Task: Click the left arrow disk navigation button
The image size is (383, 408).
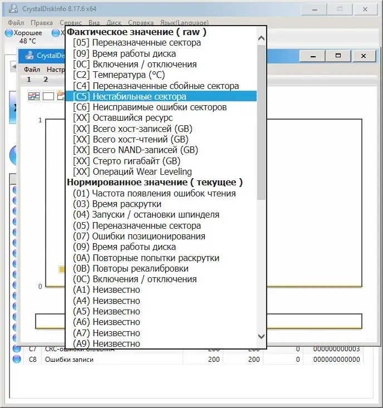Action: [x=14, y=67]
